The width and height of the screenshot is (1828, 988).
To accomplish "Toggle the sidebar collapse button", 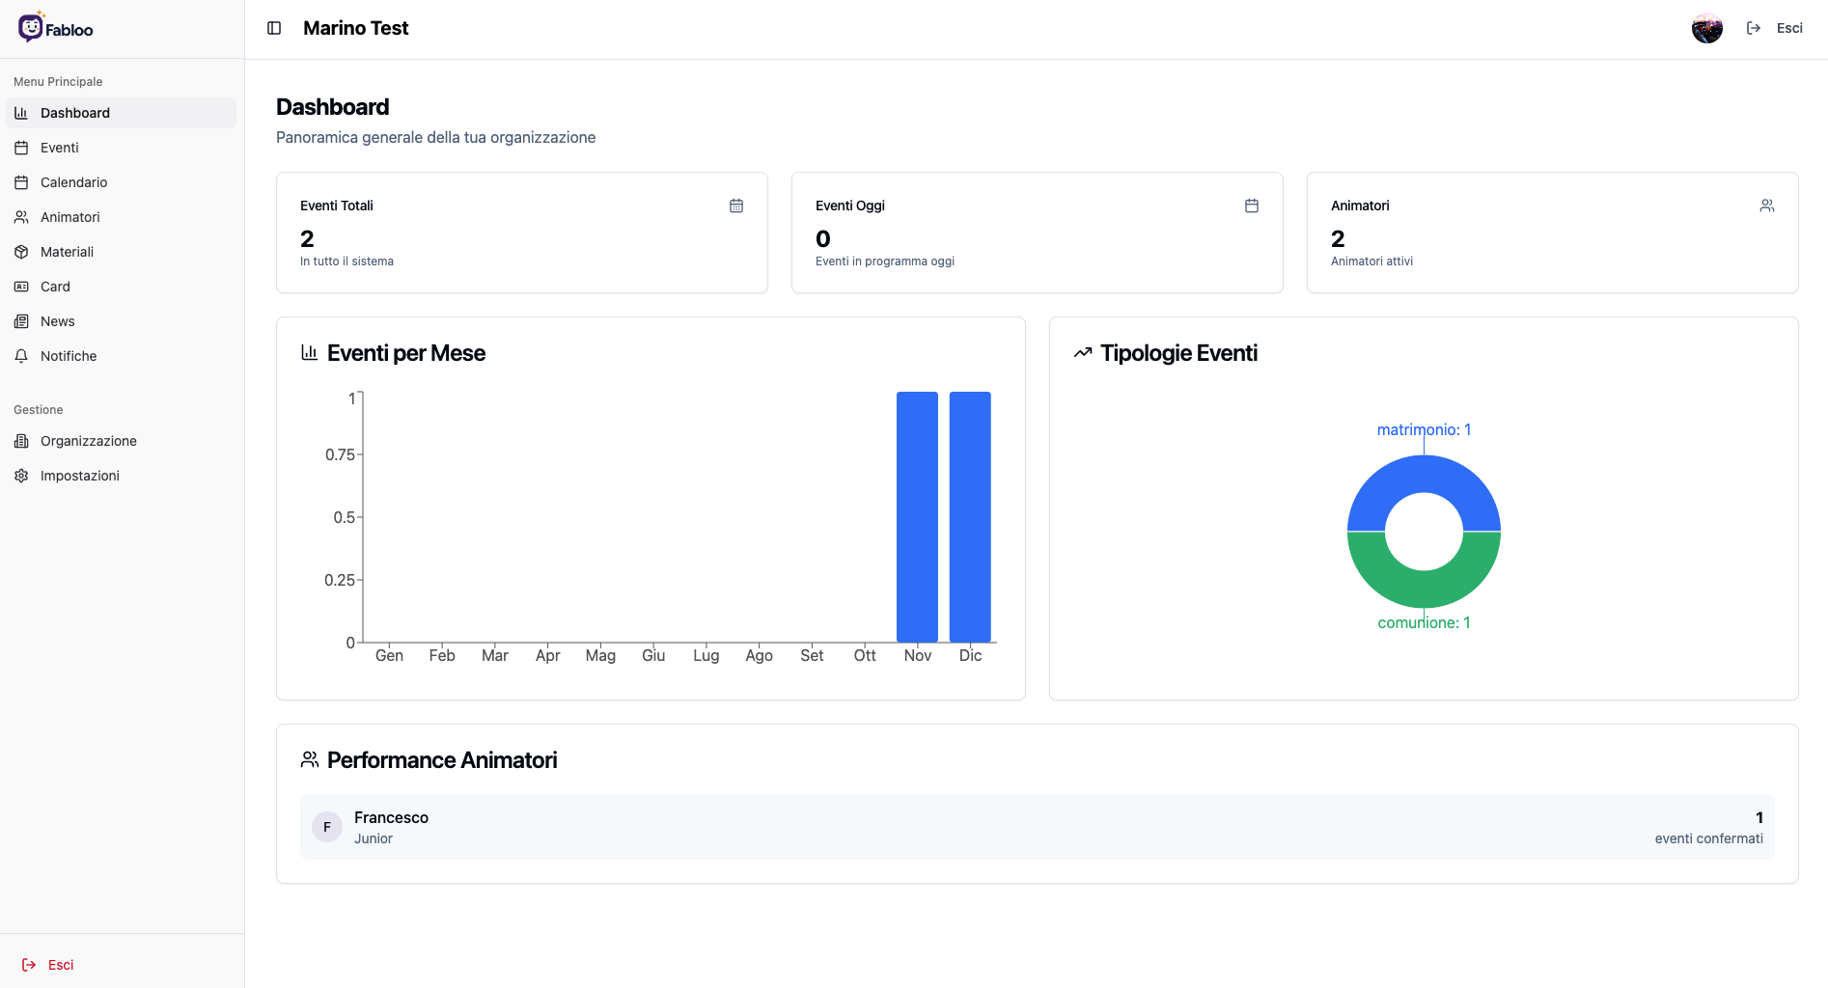I will click(x=274, y=28).
